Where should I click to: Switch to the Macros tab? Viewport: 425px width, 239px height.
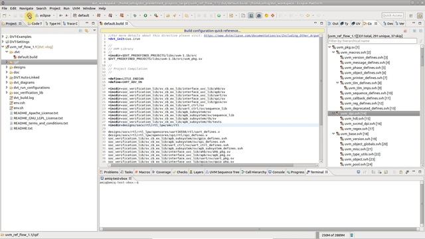click(x=142, y=172)
